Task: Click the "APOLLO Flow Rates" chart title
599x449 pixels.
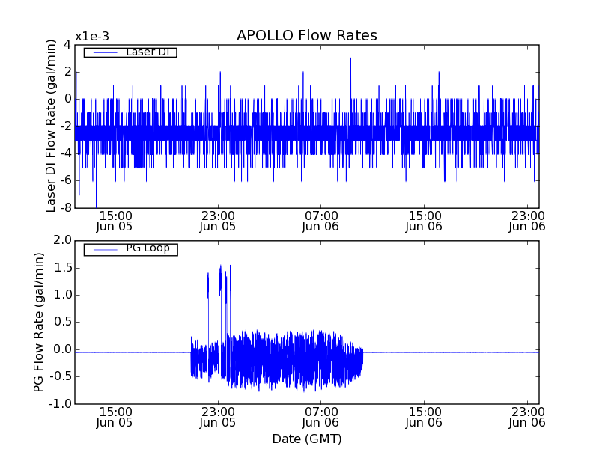Action: click(306, 36)
